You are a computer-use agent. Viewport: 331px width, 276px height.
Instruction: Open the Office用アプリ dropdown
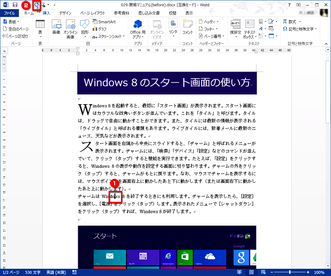click(138, 29)
